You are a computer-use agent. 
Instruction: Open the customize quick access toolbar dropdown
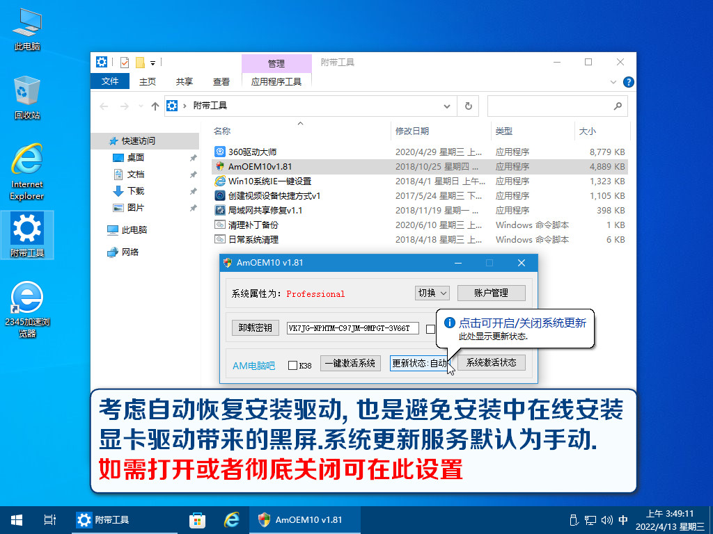[x=152, y=63]
